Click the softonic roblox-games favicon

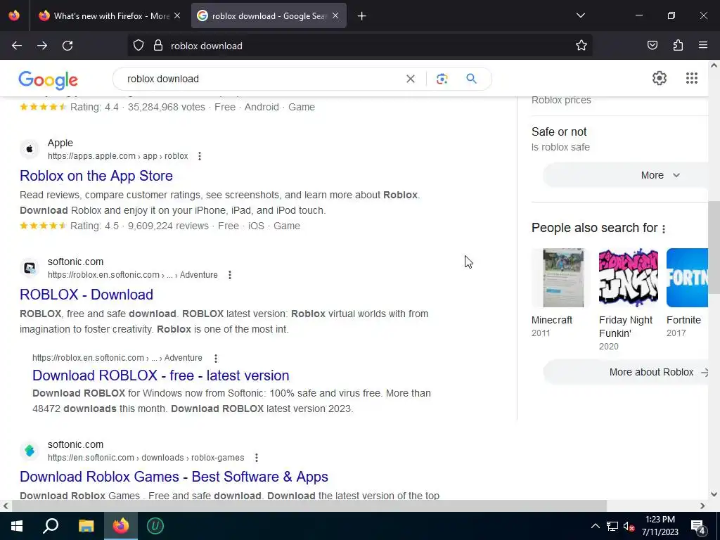click(30, 451)
